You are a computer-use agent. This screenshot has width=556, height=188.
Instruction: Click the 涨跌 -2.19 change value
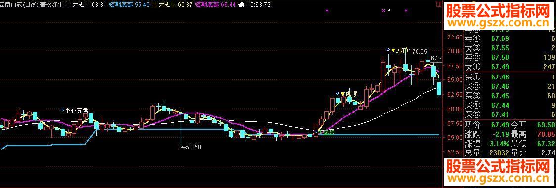[x=487, y=134]
